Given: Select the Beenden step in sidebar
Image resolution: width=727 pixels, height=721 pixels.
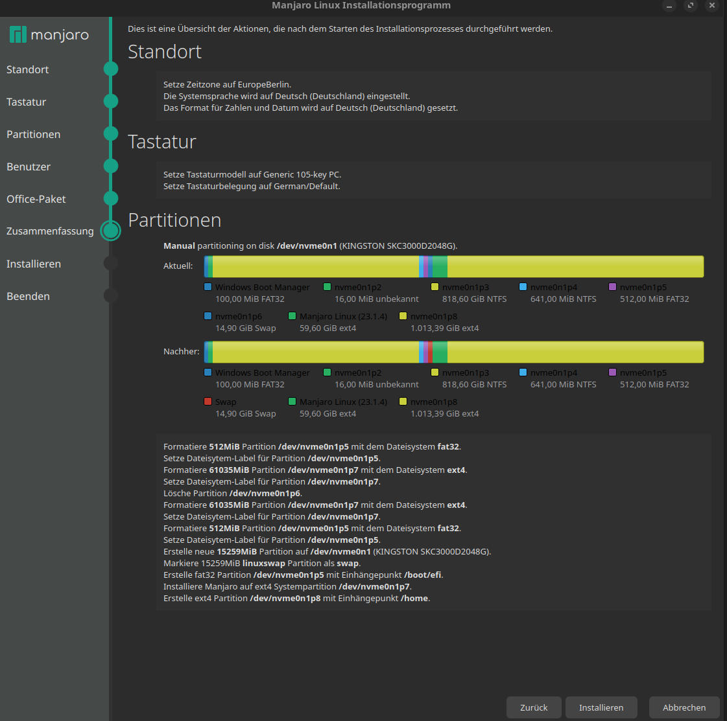Looking at the screenshot, I should click(28, 296).
